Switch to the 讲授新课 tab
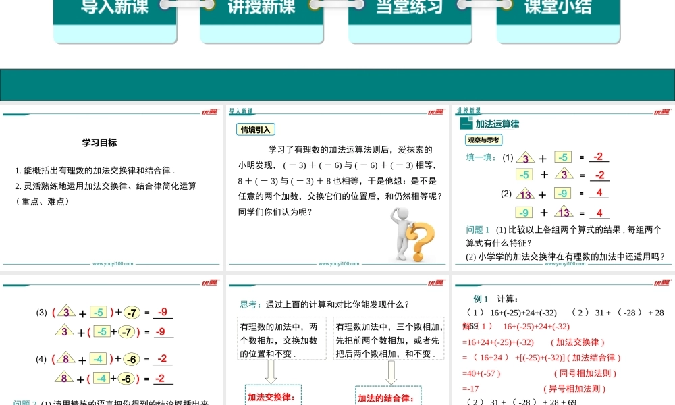The image size is (675, 405). (x=262, y=13)
